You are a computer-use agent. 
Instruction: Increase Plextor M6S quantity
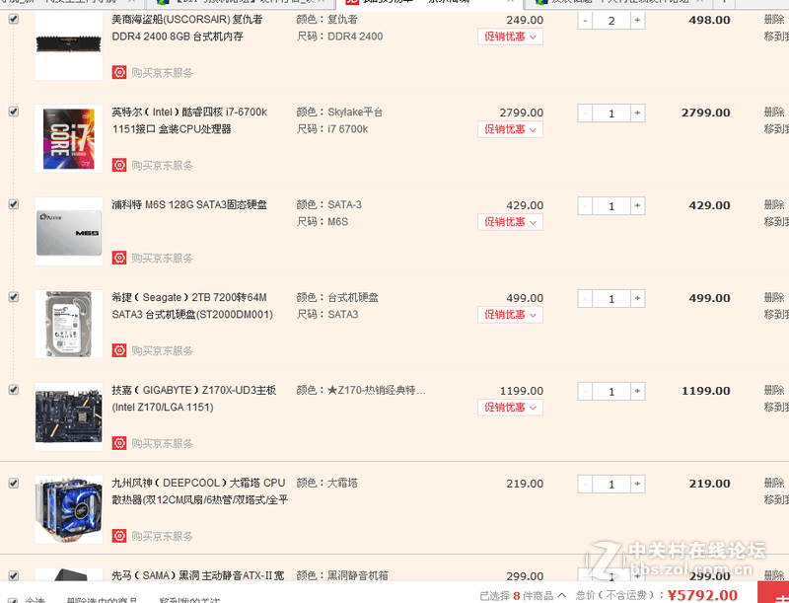pos(637,206)
